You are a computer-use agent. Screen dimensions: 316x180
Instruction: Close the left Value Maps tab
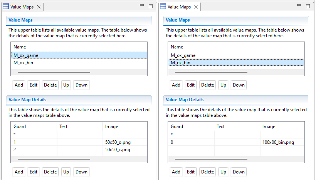tap(39, 7)
